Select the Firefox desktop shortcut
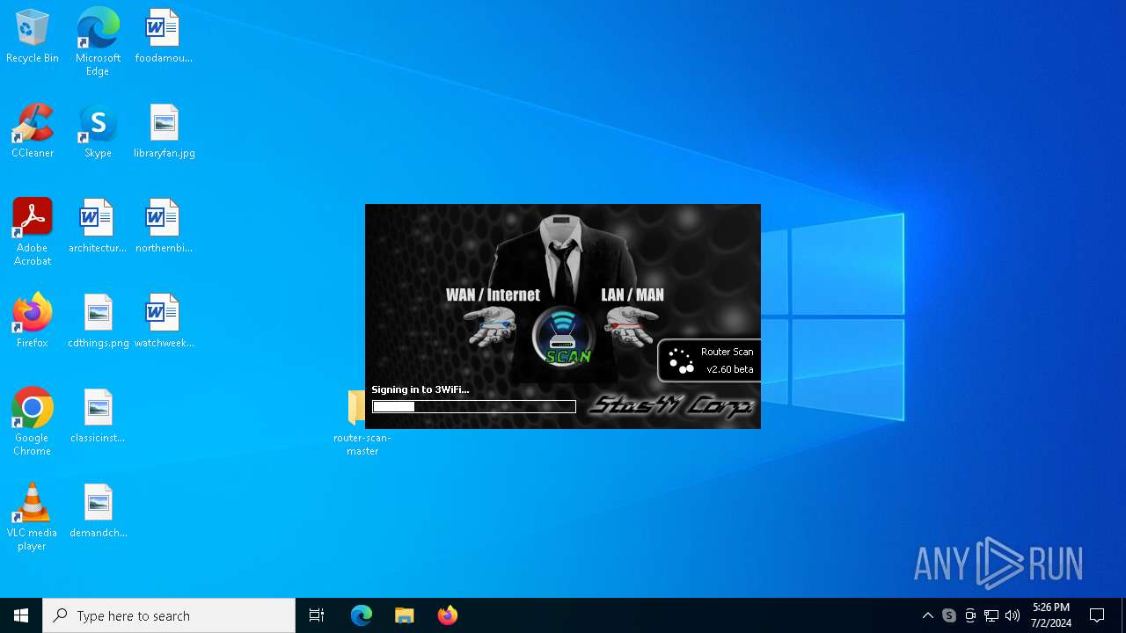This screenshot has width=1126, height=633. point(33,321)
